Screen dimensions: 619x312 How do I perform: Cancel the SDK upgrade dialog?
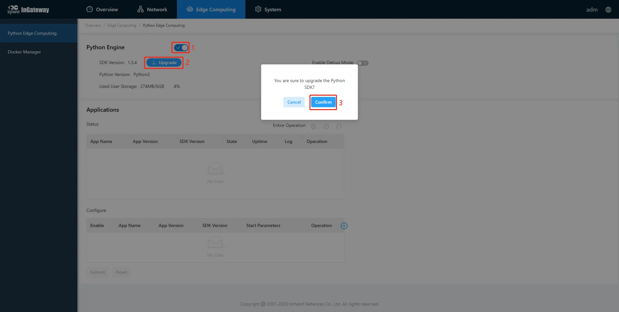[294, 102]
